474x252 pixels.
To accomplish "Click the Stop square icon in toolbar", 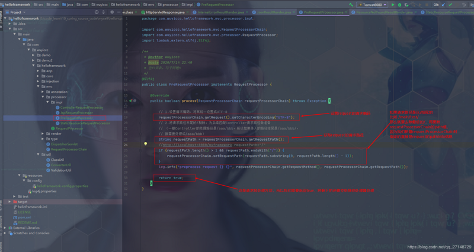I will (427, 5).
